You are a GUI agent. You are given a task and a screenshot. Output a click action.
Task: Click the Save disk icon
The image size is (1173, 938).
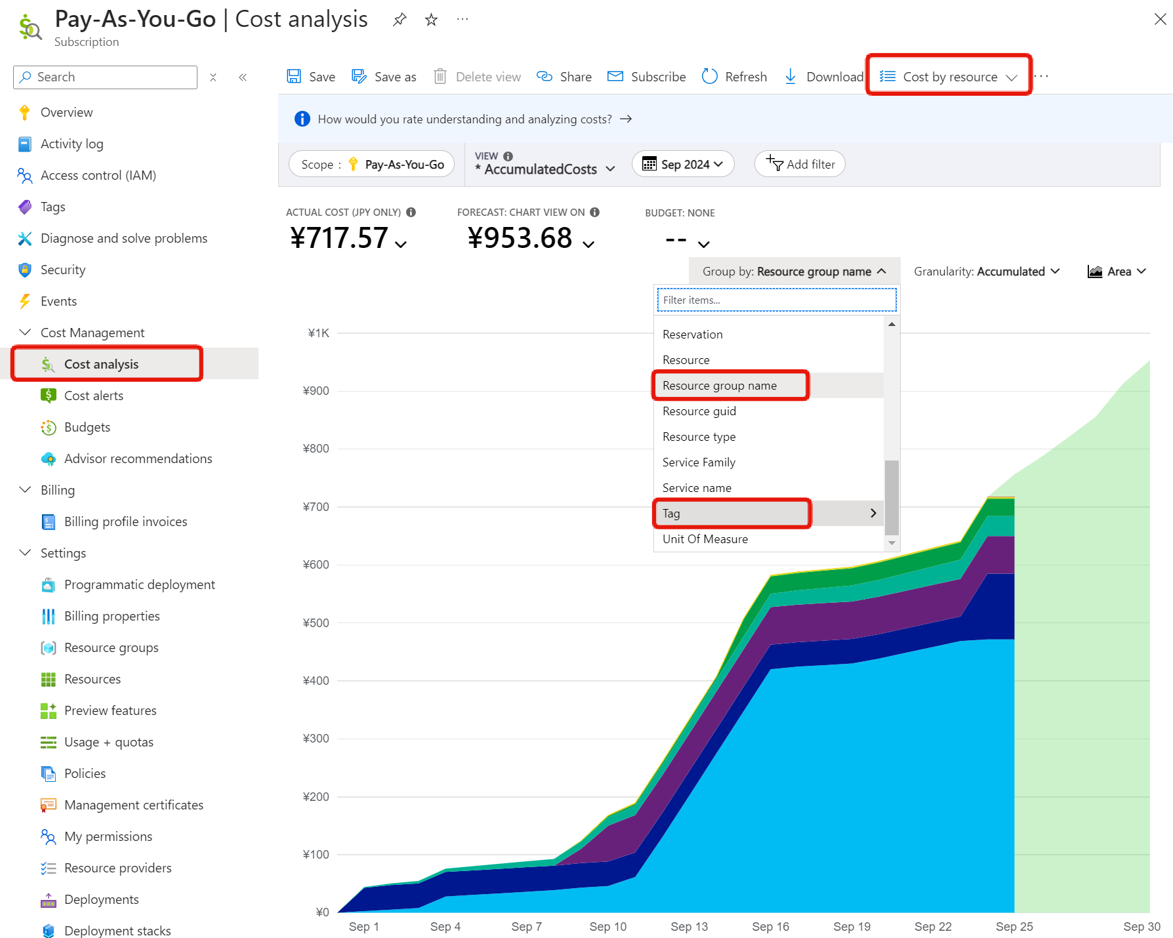(294, 77)
